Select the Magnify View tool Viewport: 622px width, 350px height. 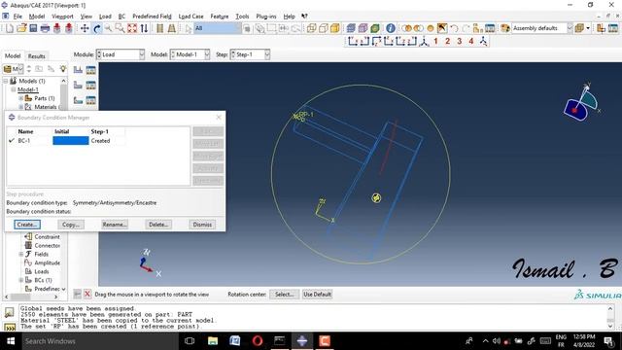108,28
